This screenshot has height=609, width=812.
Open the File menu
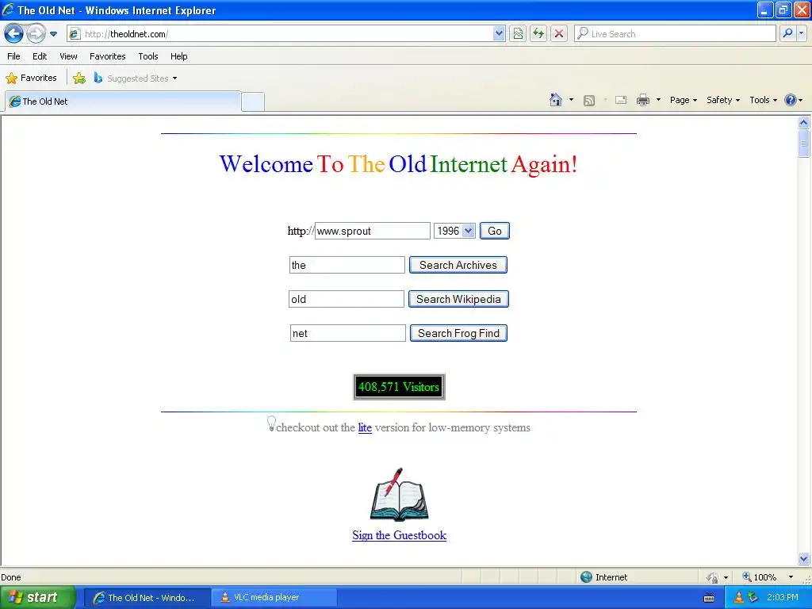[x=14, y=56]
